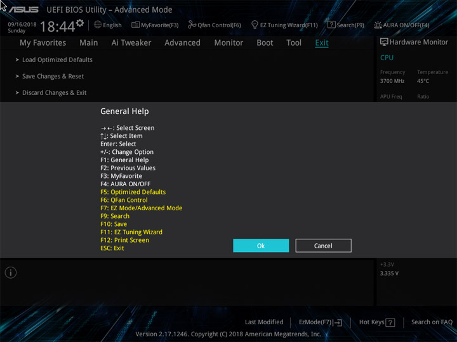Click the 09/16/2018 date text
This screenshot has width=457, height=342.
(x=22, y=25)
